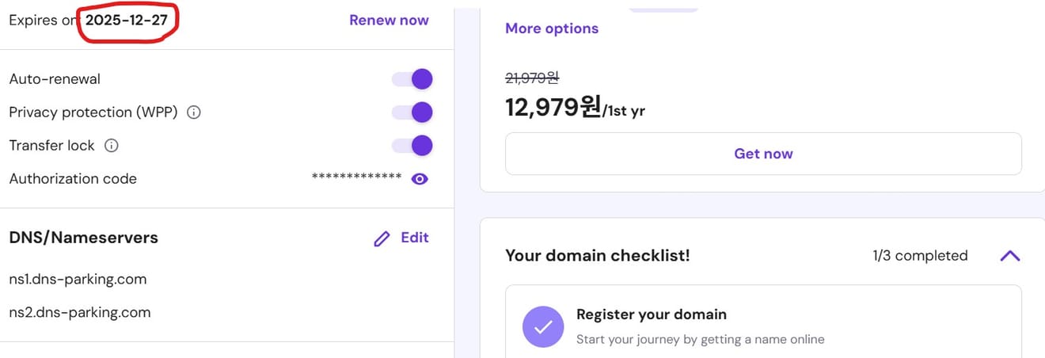The image size is (1045, 358).
Task: Select the ns2.dns-parking.com nameserver entry
Action: pos(80,312)
